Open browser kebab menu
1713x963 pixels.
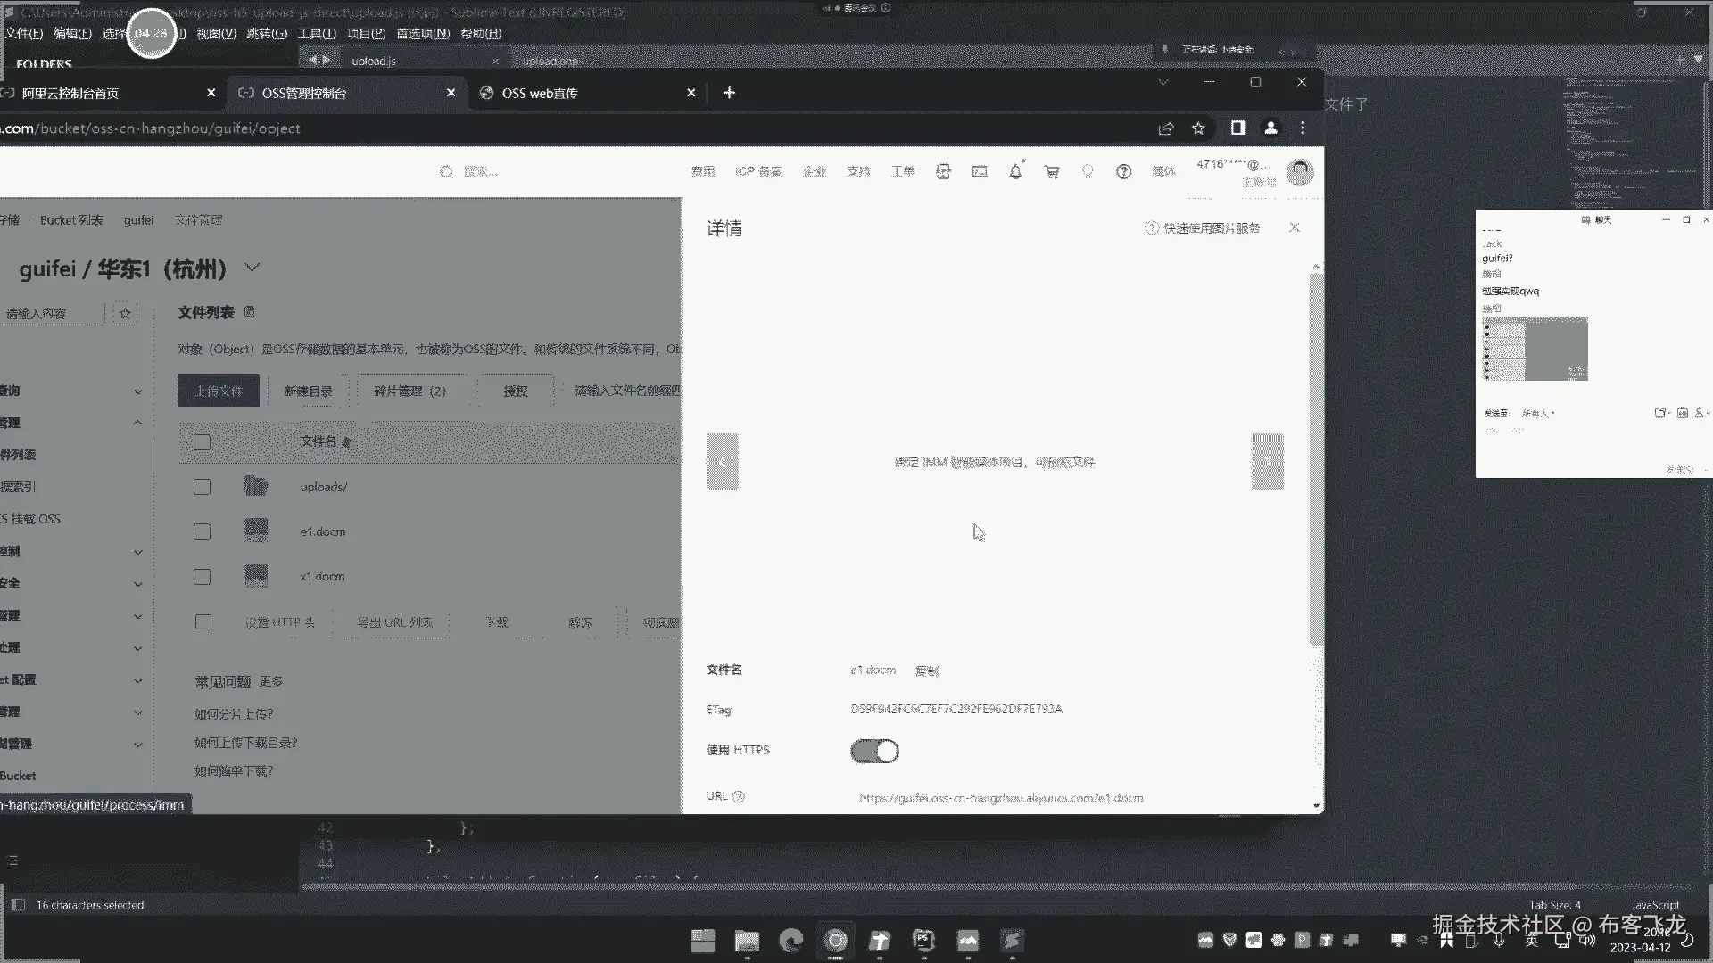[1303, 128]
